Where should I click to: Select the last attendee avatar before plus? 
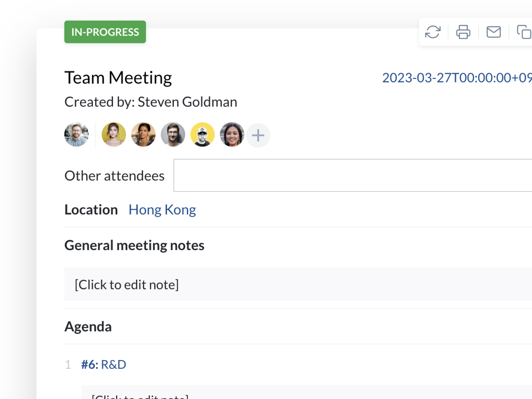click(x=232, y=135)
